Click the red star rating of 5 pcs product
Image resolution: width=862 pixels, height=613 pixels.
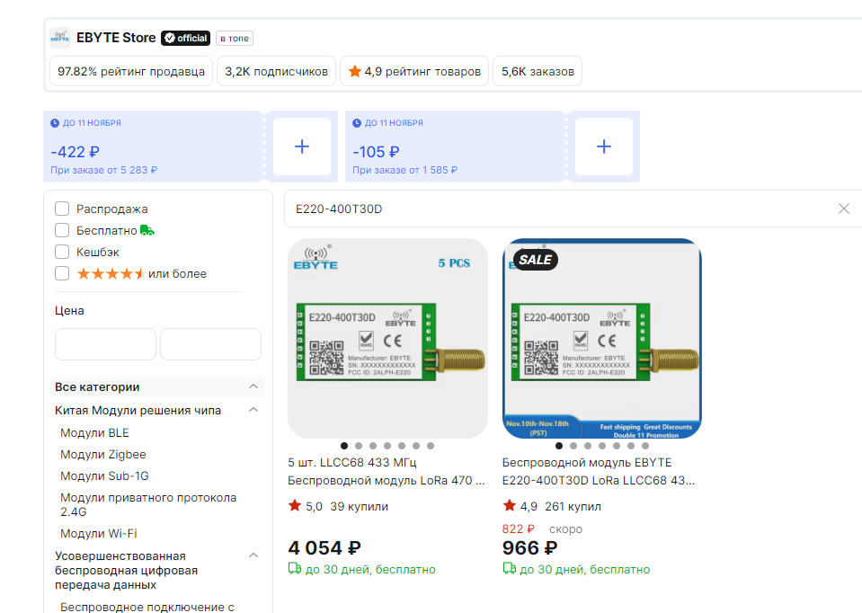click(x=295, y=505)
